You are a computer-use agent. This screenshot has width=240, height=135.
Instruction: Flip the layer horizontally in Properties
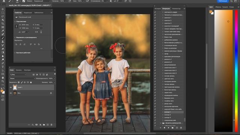36,32
